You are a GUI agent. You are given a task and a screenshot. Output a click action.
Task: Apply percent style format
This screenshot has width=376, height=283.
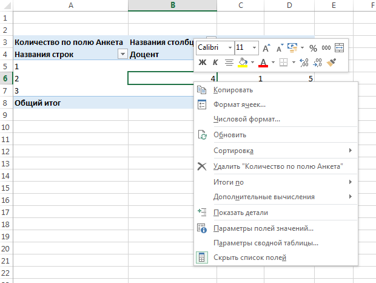tap(313, 47)
